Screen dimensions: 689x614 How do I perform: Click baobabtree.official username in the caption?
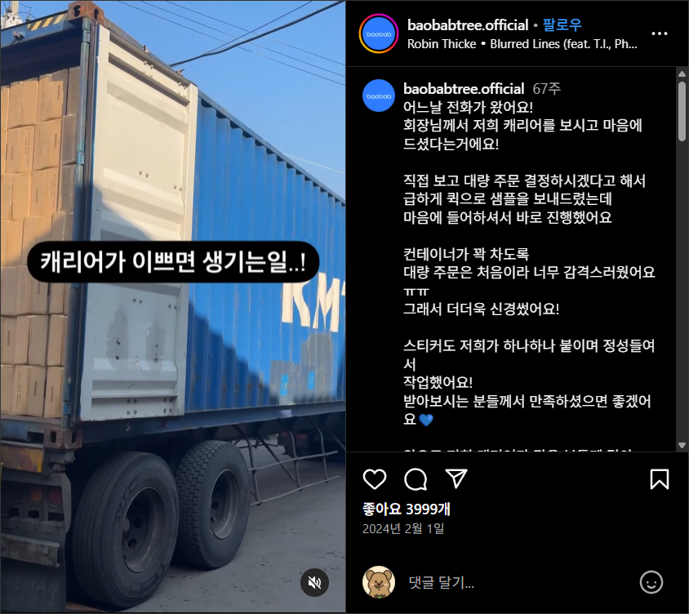[x=464, y=89]
